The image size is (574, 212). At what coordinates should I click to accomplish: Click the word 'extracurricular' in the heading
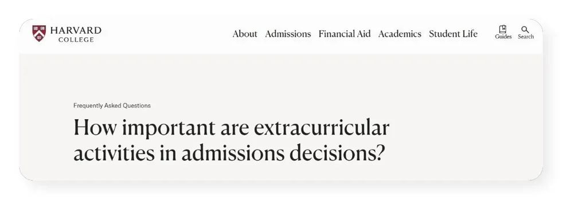coord(322,128)
